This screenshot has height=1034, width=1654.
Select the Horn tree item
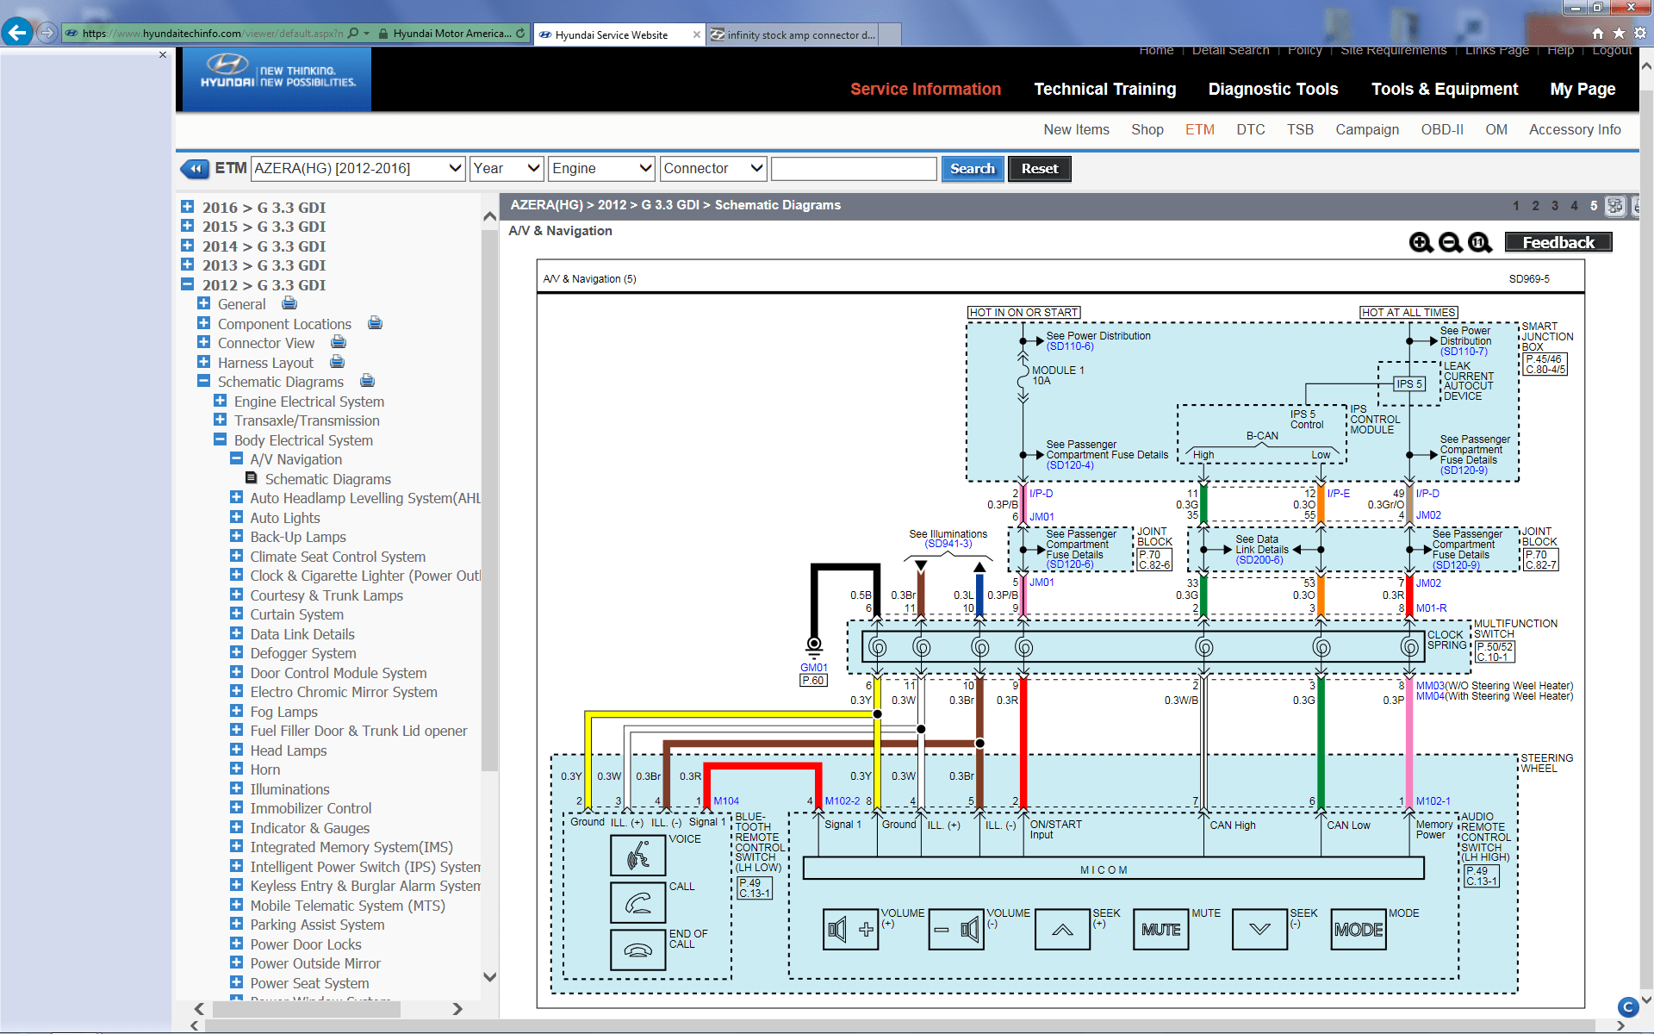[264, 769]
